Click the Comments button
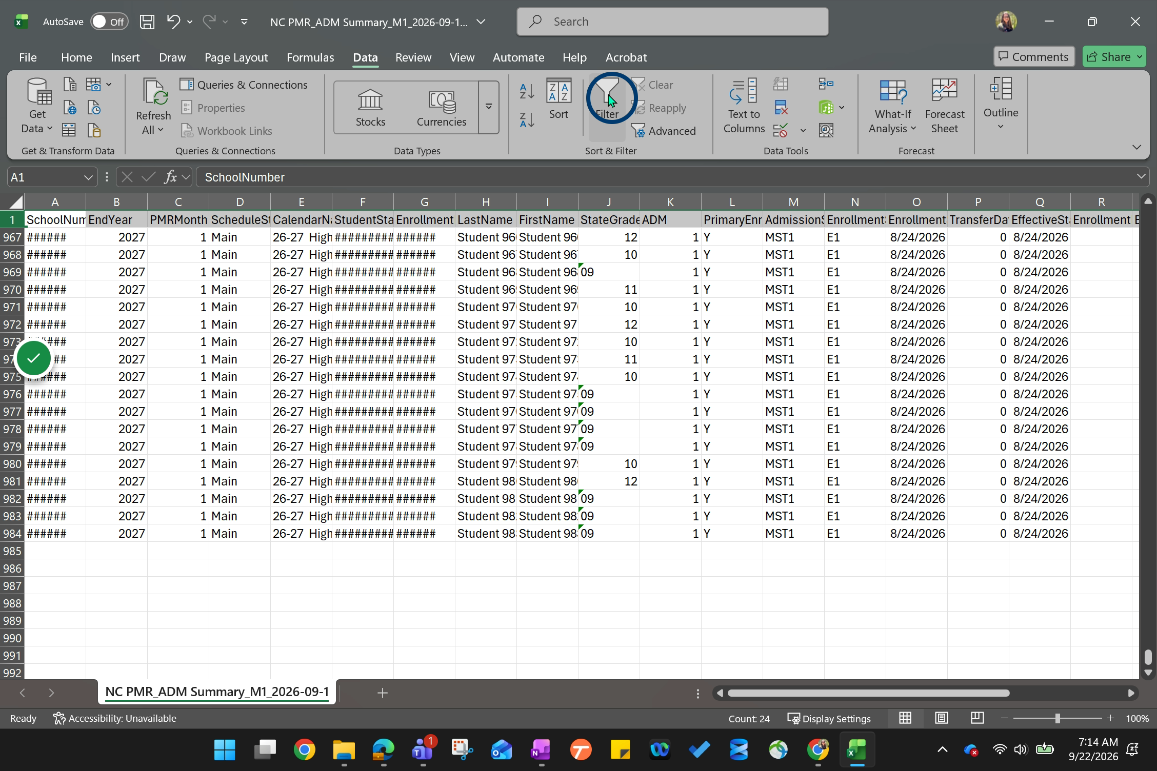 (1034, 57)
